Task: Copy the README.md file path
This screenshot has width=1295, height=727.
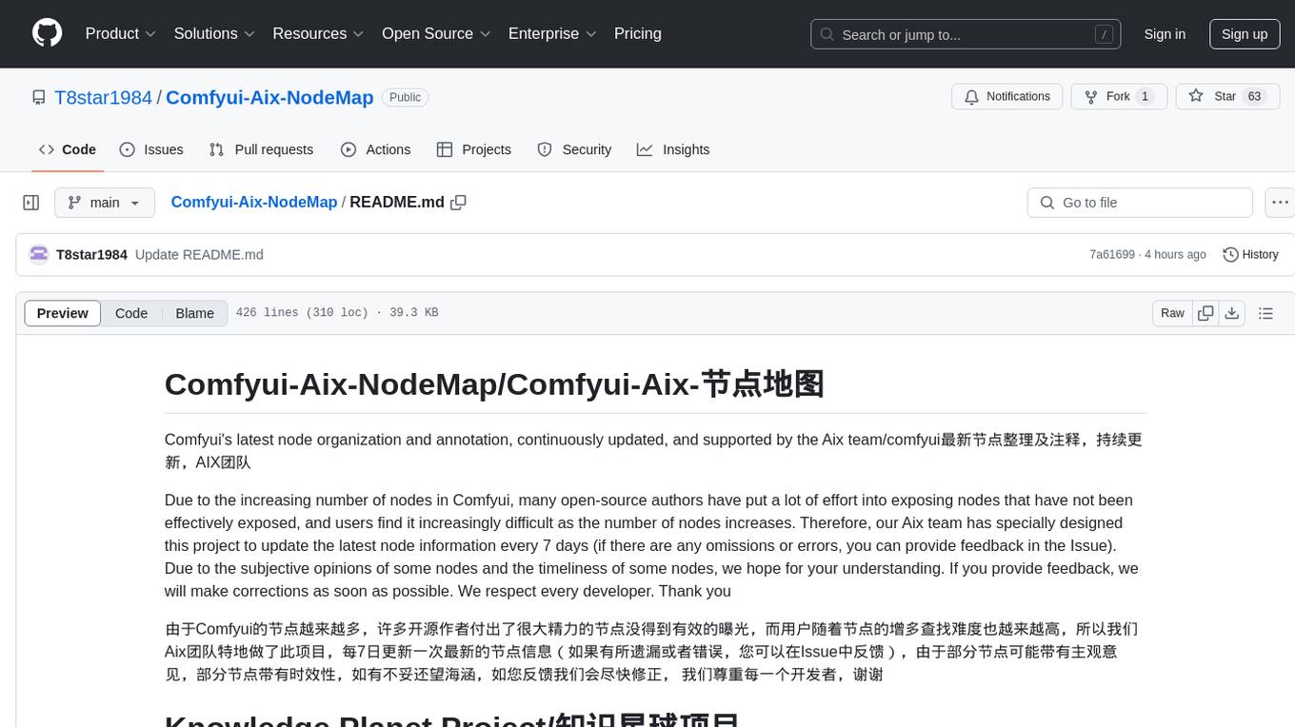Action: coord(458,203)
